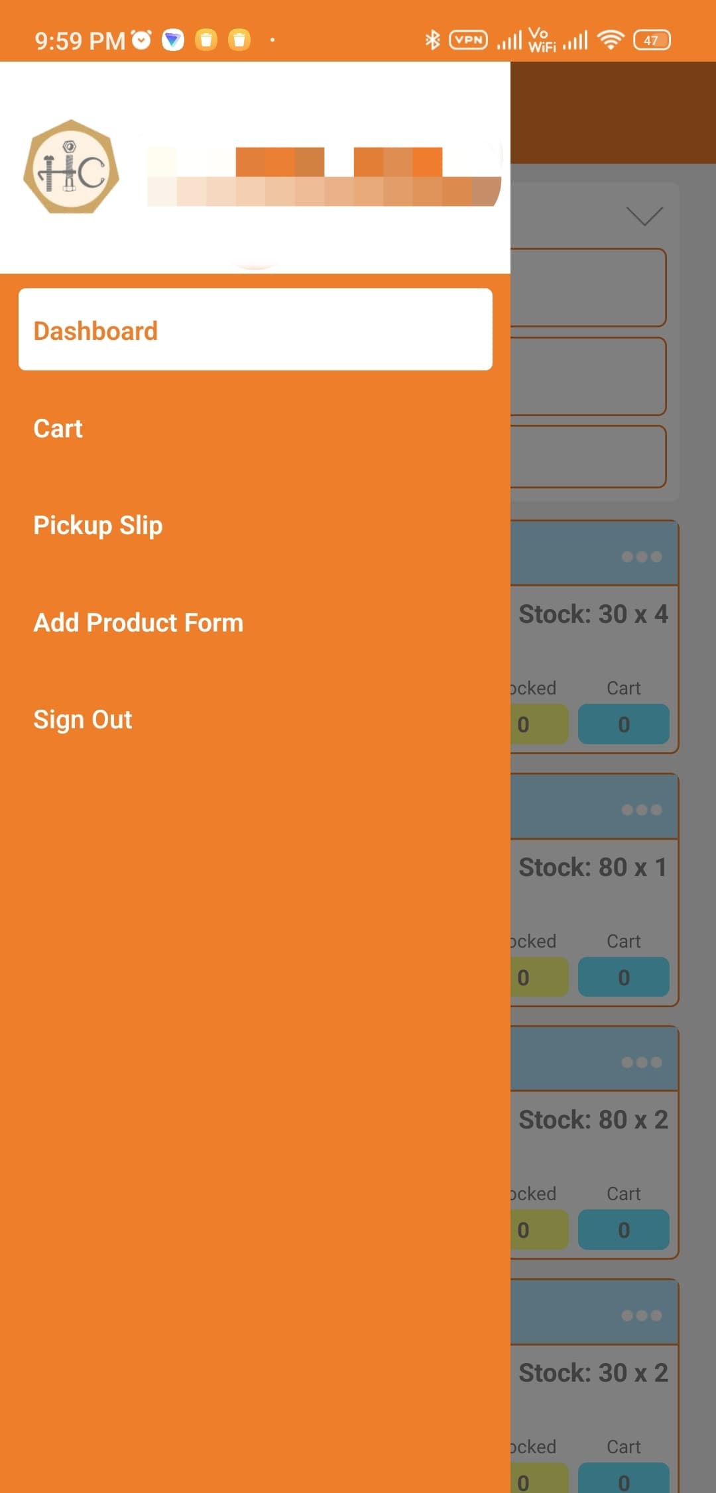Tap Cart count on Stock 80 x 1 card
The width and height of the screenshot is (716, 1493).
[623, 977]
